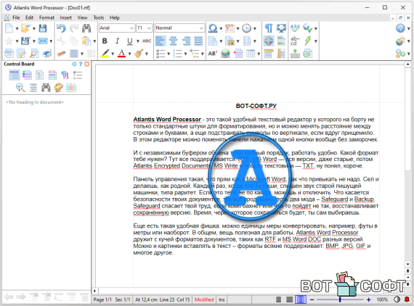Image resolution: width=414 pixels, height=306 pixels.
Task: Expand highlight color dropdown arrow
Action: [x=113, y=54]
